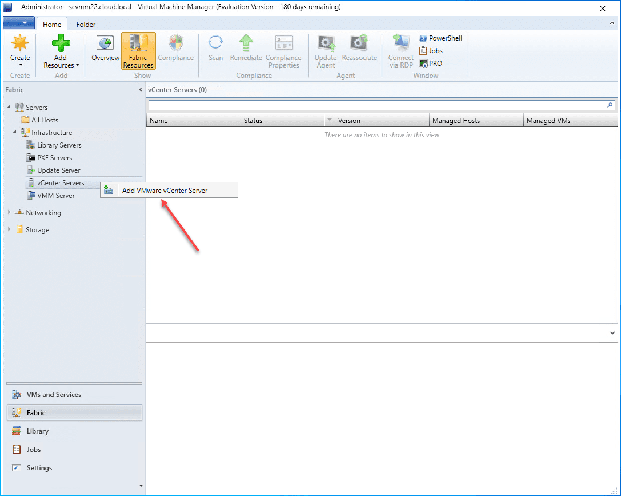Open navigation pane options arrow at bottom
This screenshot has width=621, height=496.
point(141,486)
